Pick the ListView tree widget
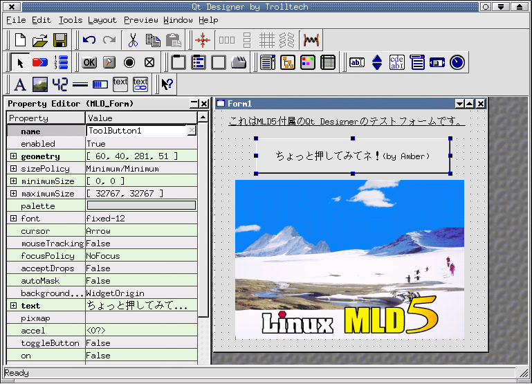Viewport: 532px width, 384px height. [288, 63]
